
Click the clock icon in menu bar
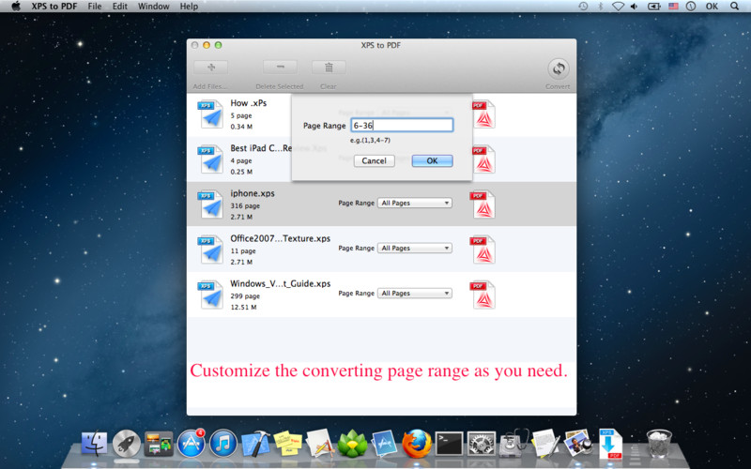(691, 7)
